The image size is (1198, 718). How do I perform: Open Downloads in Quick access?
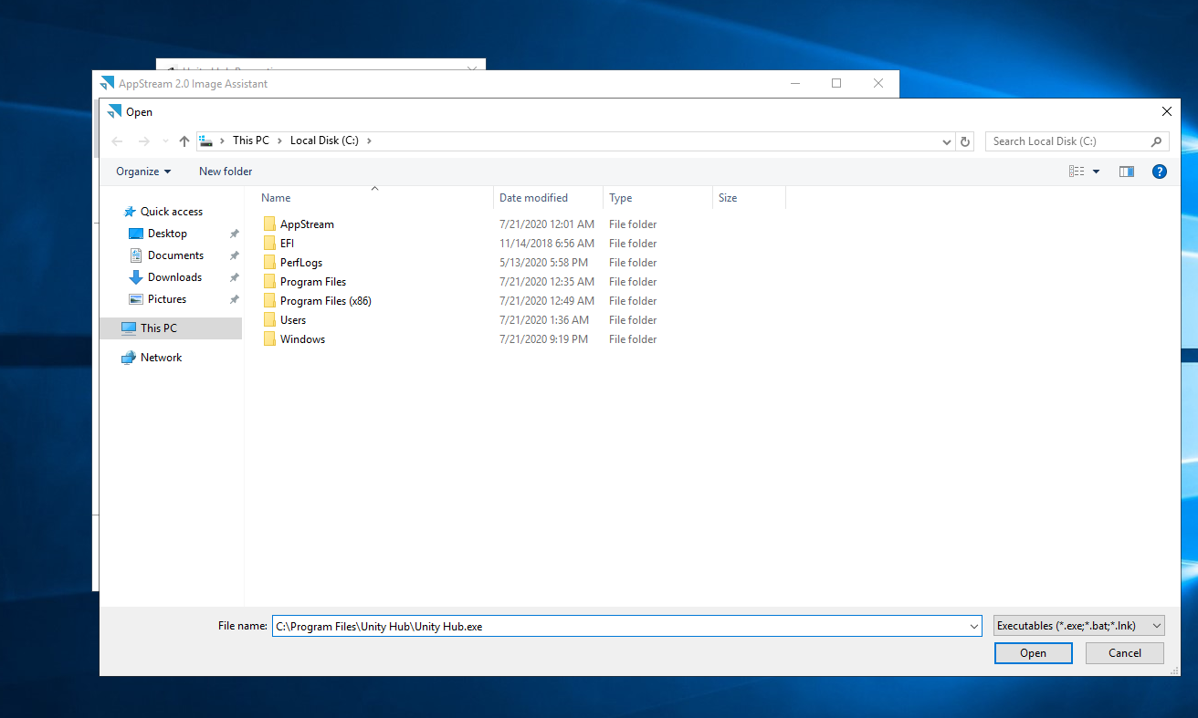(x=174, y=277)
